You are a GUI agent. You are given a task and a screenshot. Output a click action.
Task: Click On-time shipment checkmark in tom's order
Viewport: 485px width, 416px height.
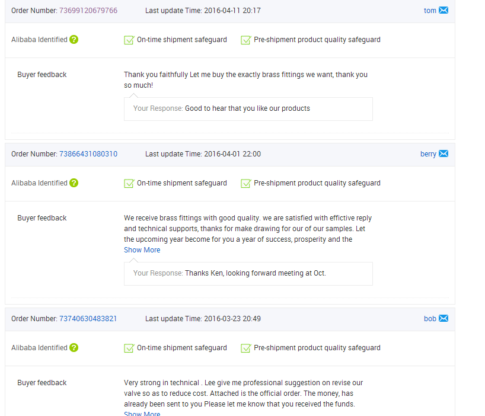(x=129, y=40)
